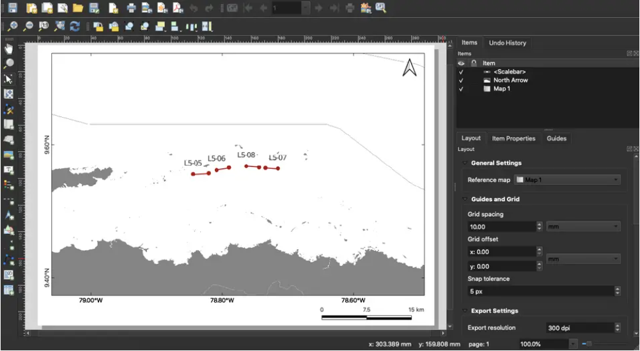The height and width of the screenshot is (351, 640).
Task: Collapse the General Settings section
Action: point(465,163)
